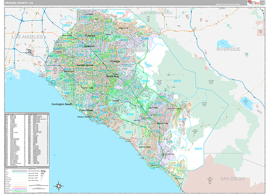Click the Orange County, CA title
The width and height of the screenshot is (267, 194).
pos(18,3)
